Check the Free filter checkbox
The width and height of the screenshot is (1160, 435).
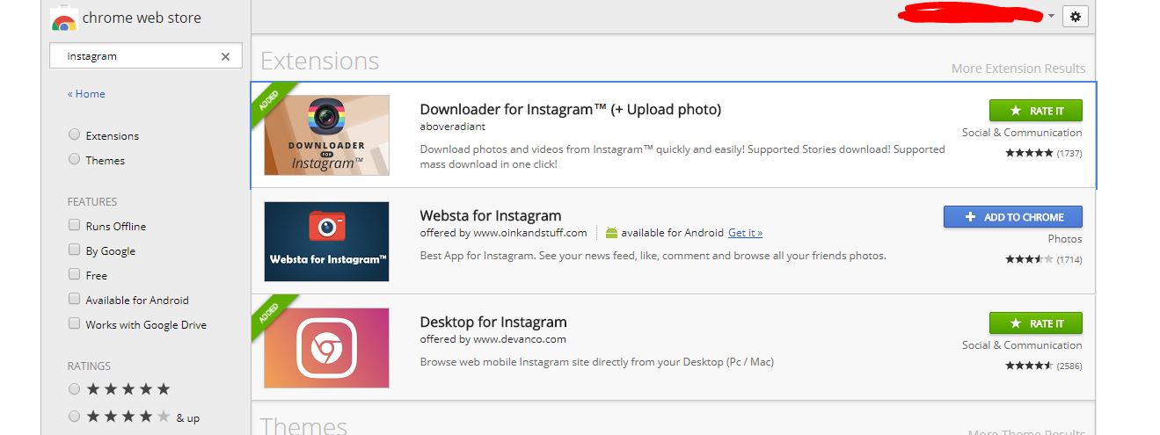coord(74,275)
